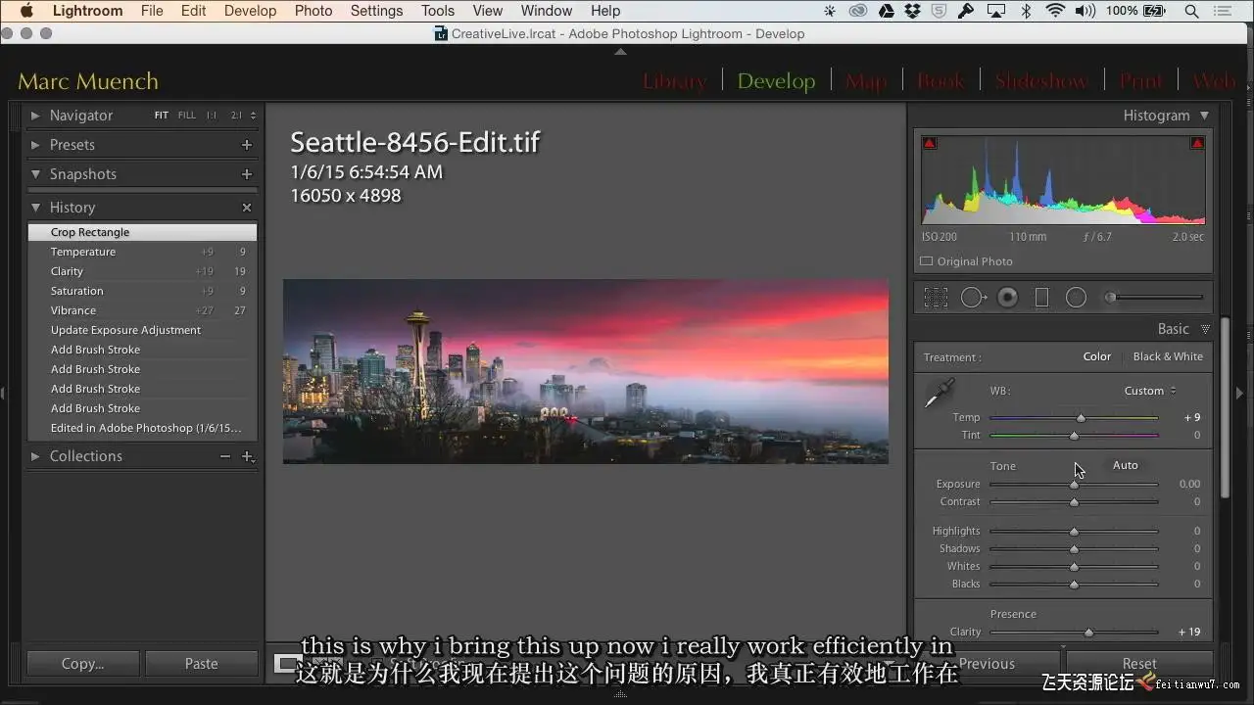Image resolution: width=1254 pixels, height=705 pixels.
Task: Select the Vibrance history step
Action: (142, 310)
